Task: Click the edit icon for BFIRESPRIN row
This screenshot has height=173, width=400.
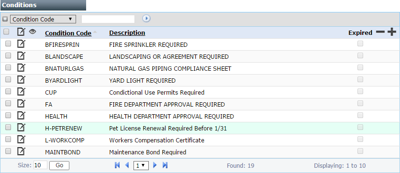Action: click(x=21, y=44)
